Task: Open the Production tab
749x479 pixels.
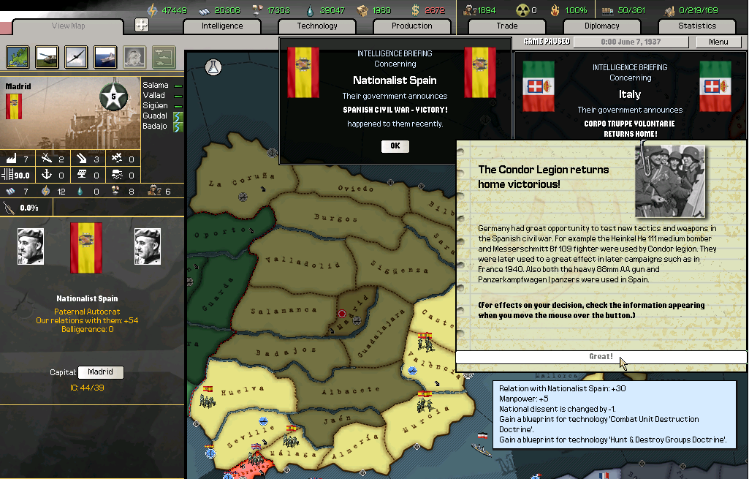Action: tap(412, 26)
